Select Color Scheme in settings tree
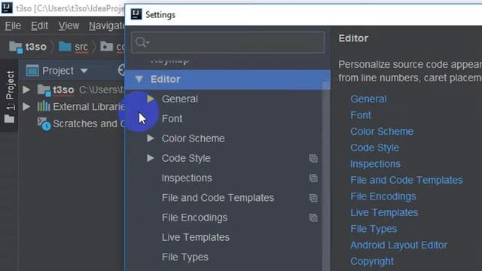Image resolution: width=482 pixels, height=271 pixels. (x=193, y=139)
